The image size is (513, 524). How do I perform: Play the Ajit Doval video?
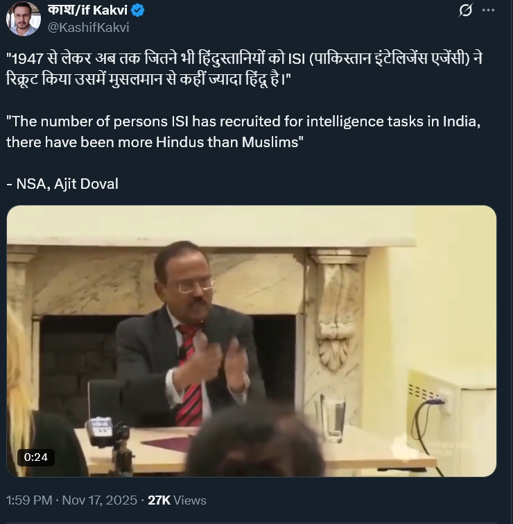pyautogui.click(x=251, y=341)
